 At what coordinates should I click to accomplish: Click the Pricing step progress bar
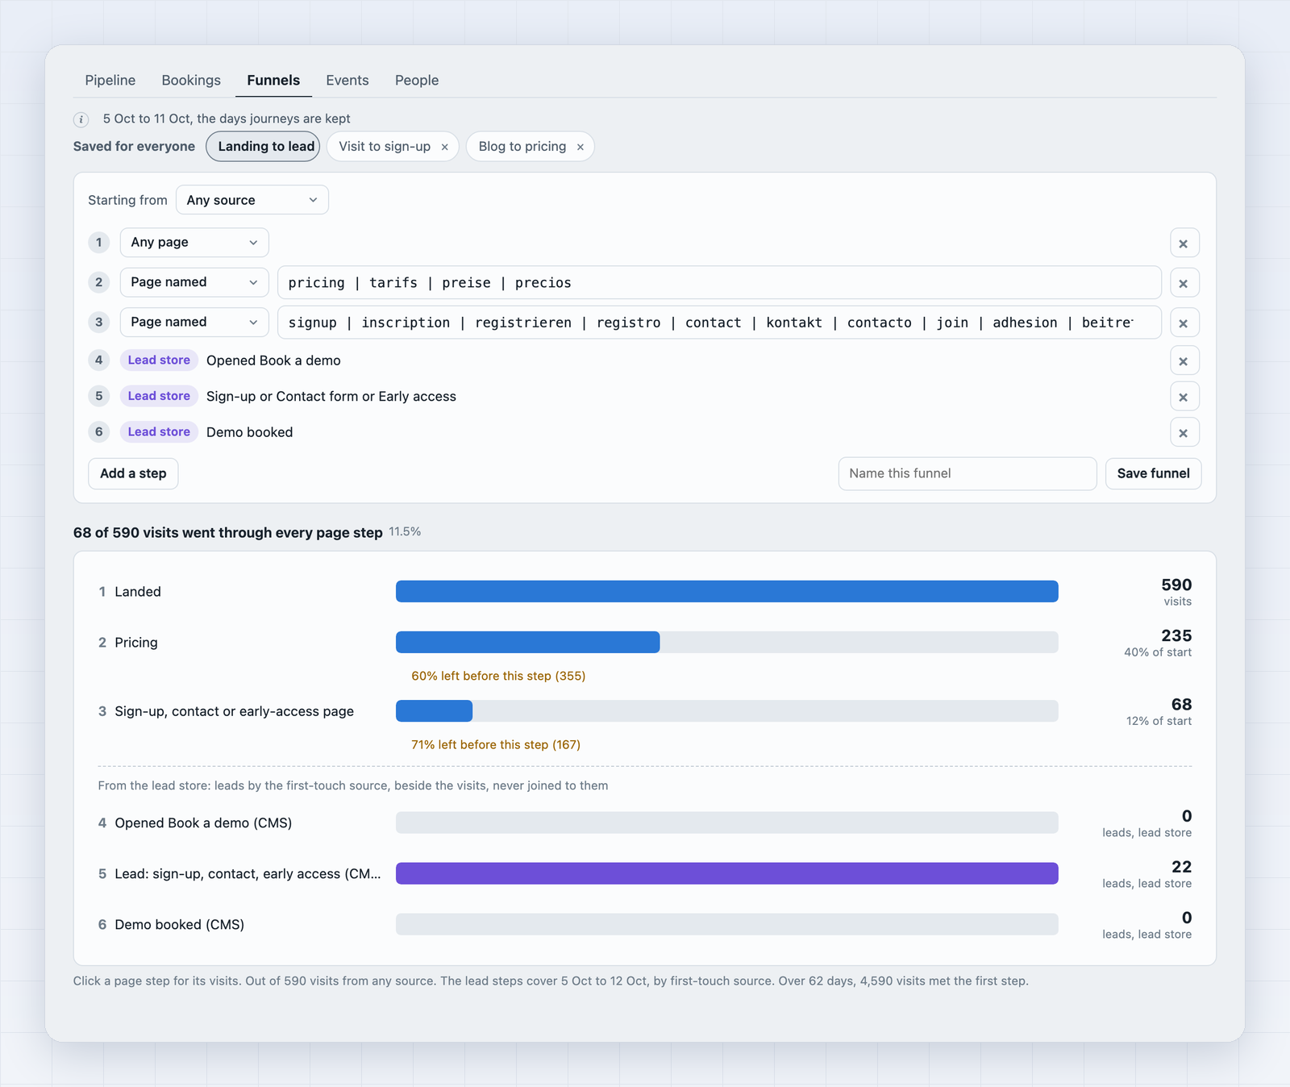pos(726,642)
